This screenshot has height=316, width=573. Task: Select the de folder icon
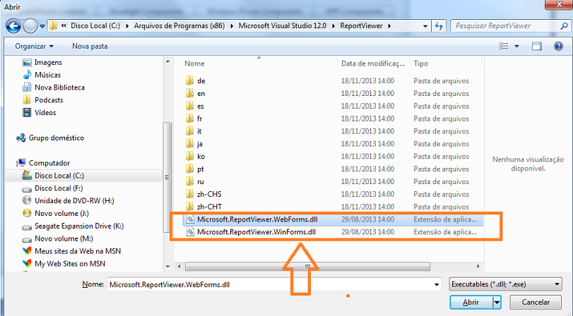pyautogui.click(x=189, y=80)
